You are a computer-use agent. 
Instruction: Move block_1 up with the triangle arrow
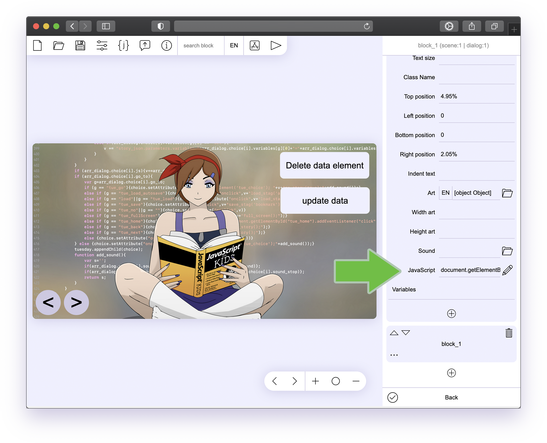coord(394,333)
